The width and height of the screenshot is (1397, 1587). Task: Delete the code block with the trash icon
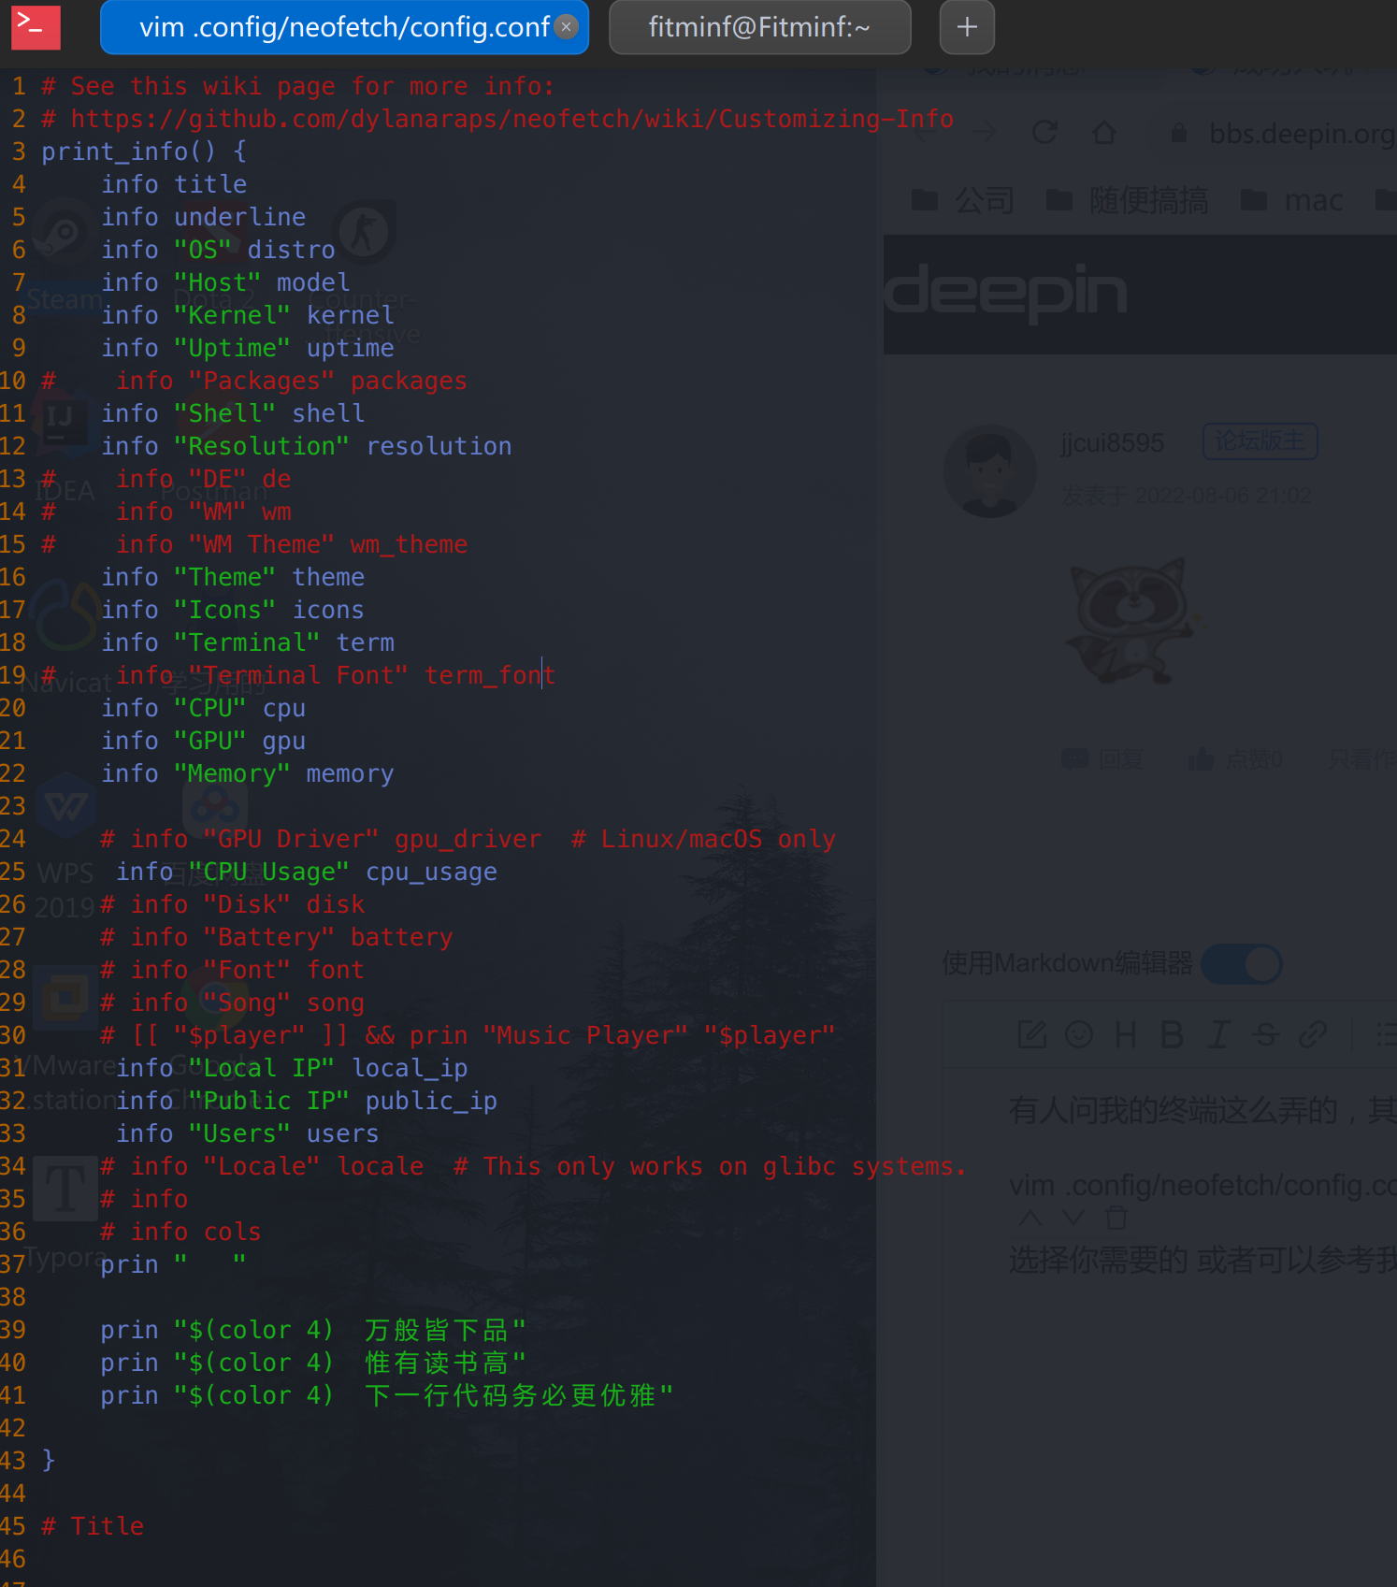[x=1116, y=1218]
